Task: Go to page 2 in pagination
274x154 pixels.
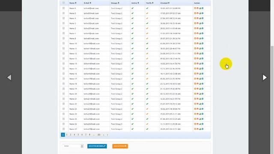Action: [67, 135]
